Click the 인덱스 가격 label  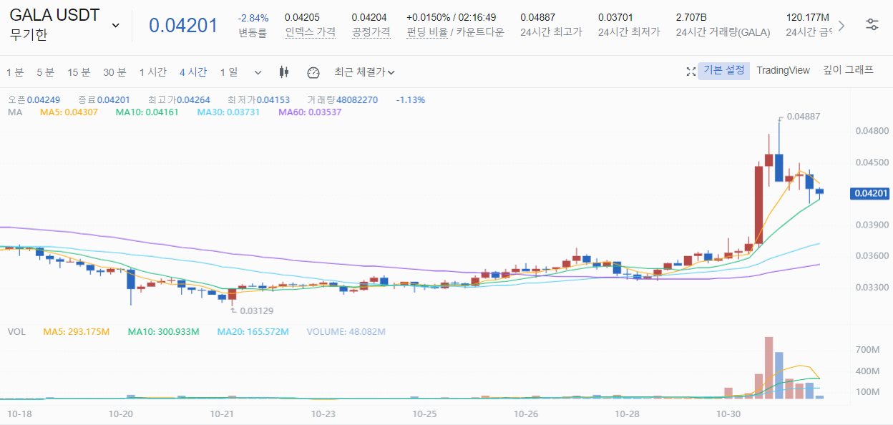[x=310, y=32]
